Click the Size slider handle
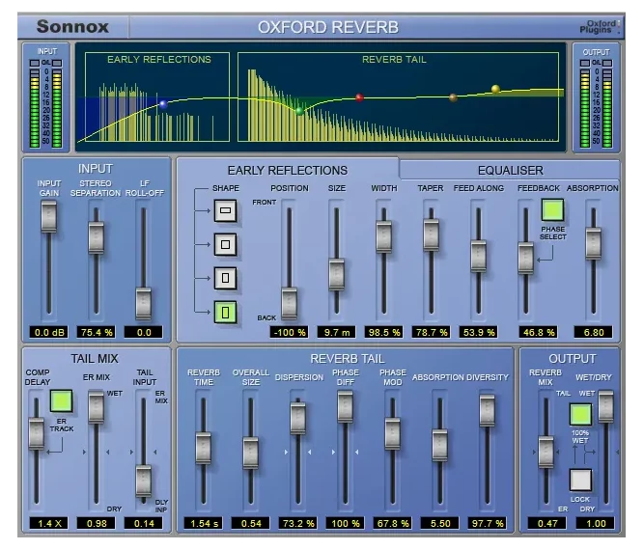 [x=336, y=275]
